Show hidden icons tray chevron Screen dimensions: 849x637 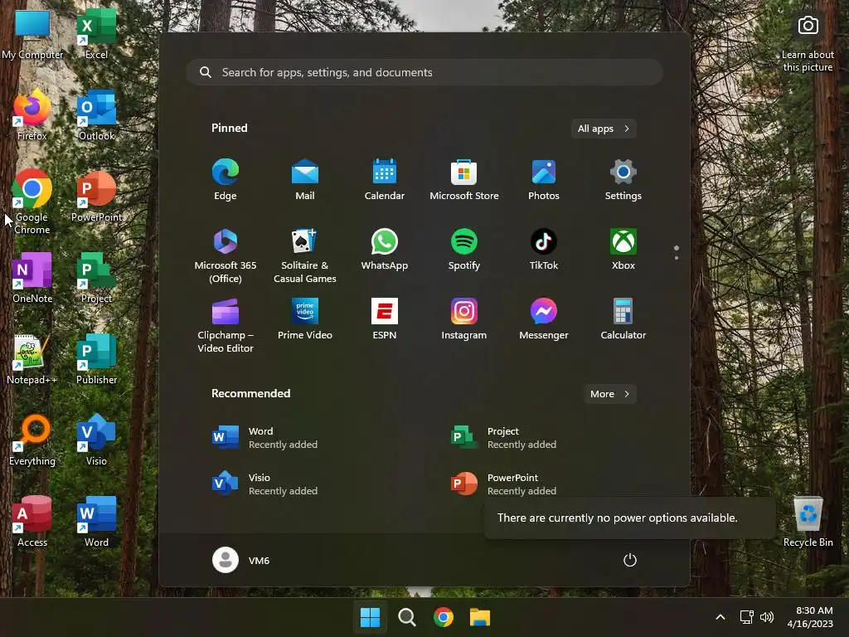pyautogui.click(x=720, y=617)
